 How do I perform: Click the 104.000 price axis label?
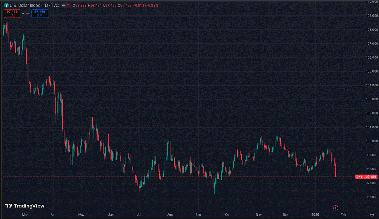[372, 85]
